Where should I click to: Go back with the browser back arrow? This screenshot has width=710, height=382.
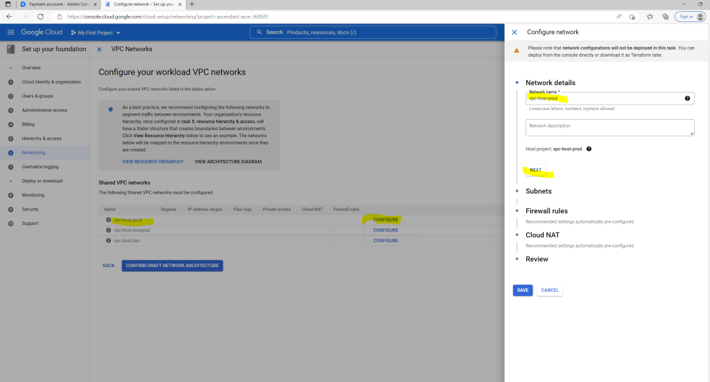click(10, 17)
